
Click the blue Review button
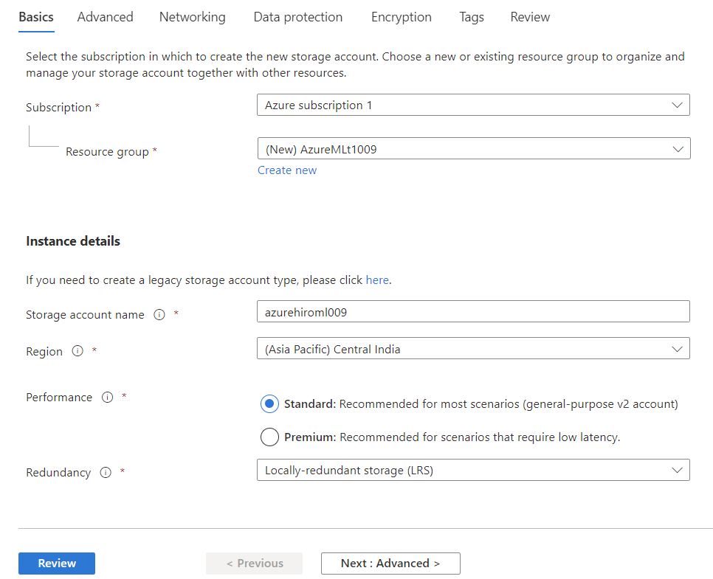point(57,564)
